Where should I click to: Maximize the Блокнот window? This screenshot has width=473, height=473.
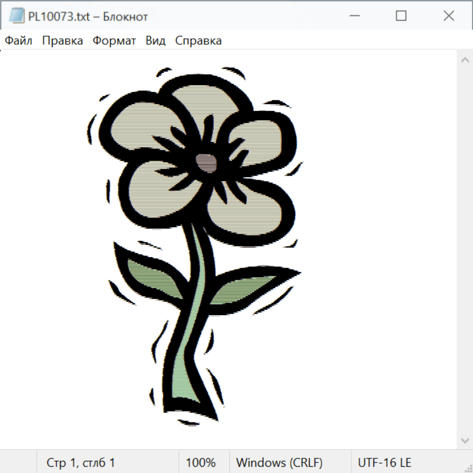pos(401,16)
